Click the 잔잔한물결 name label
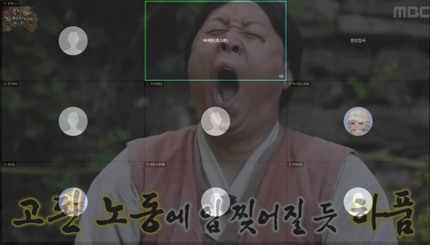Image resolution: width=430 pixels, height=245 pixels. coord(156,84)
